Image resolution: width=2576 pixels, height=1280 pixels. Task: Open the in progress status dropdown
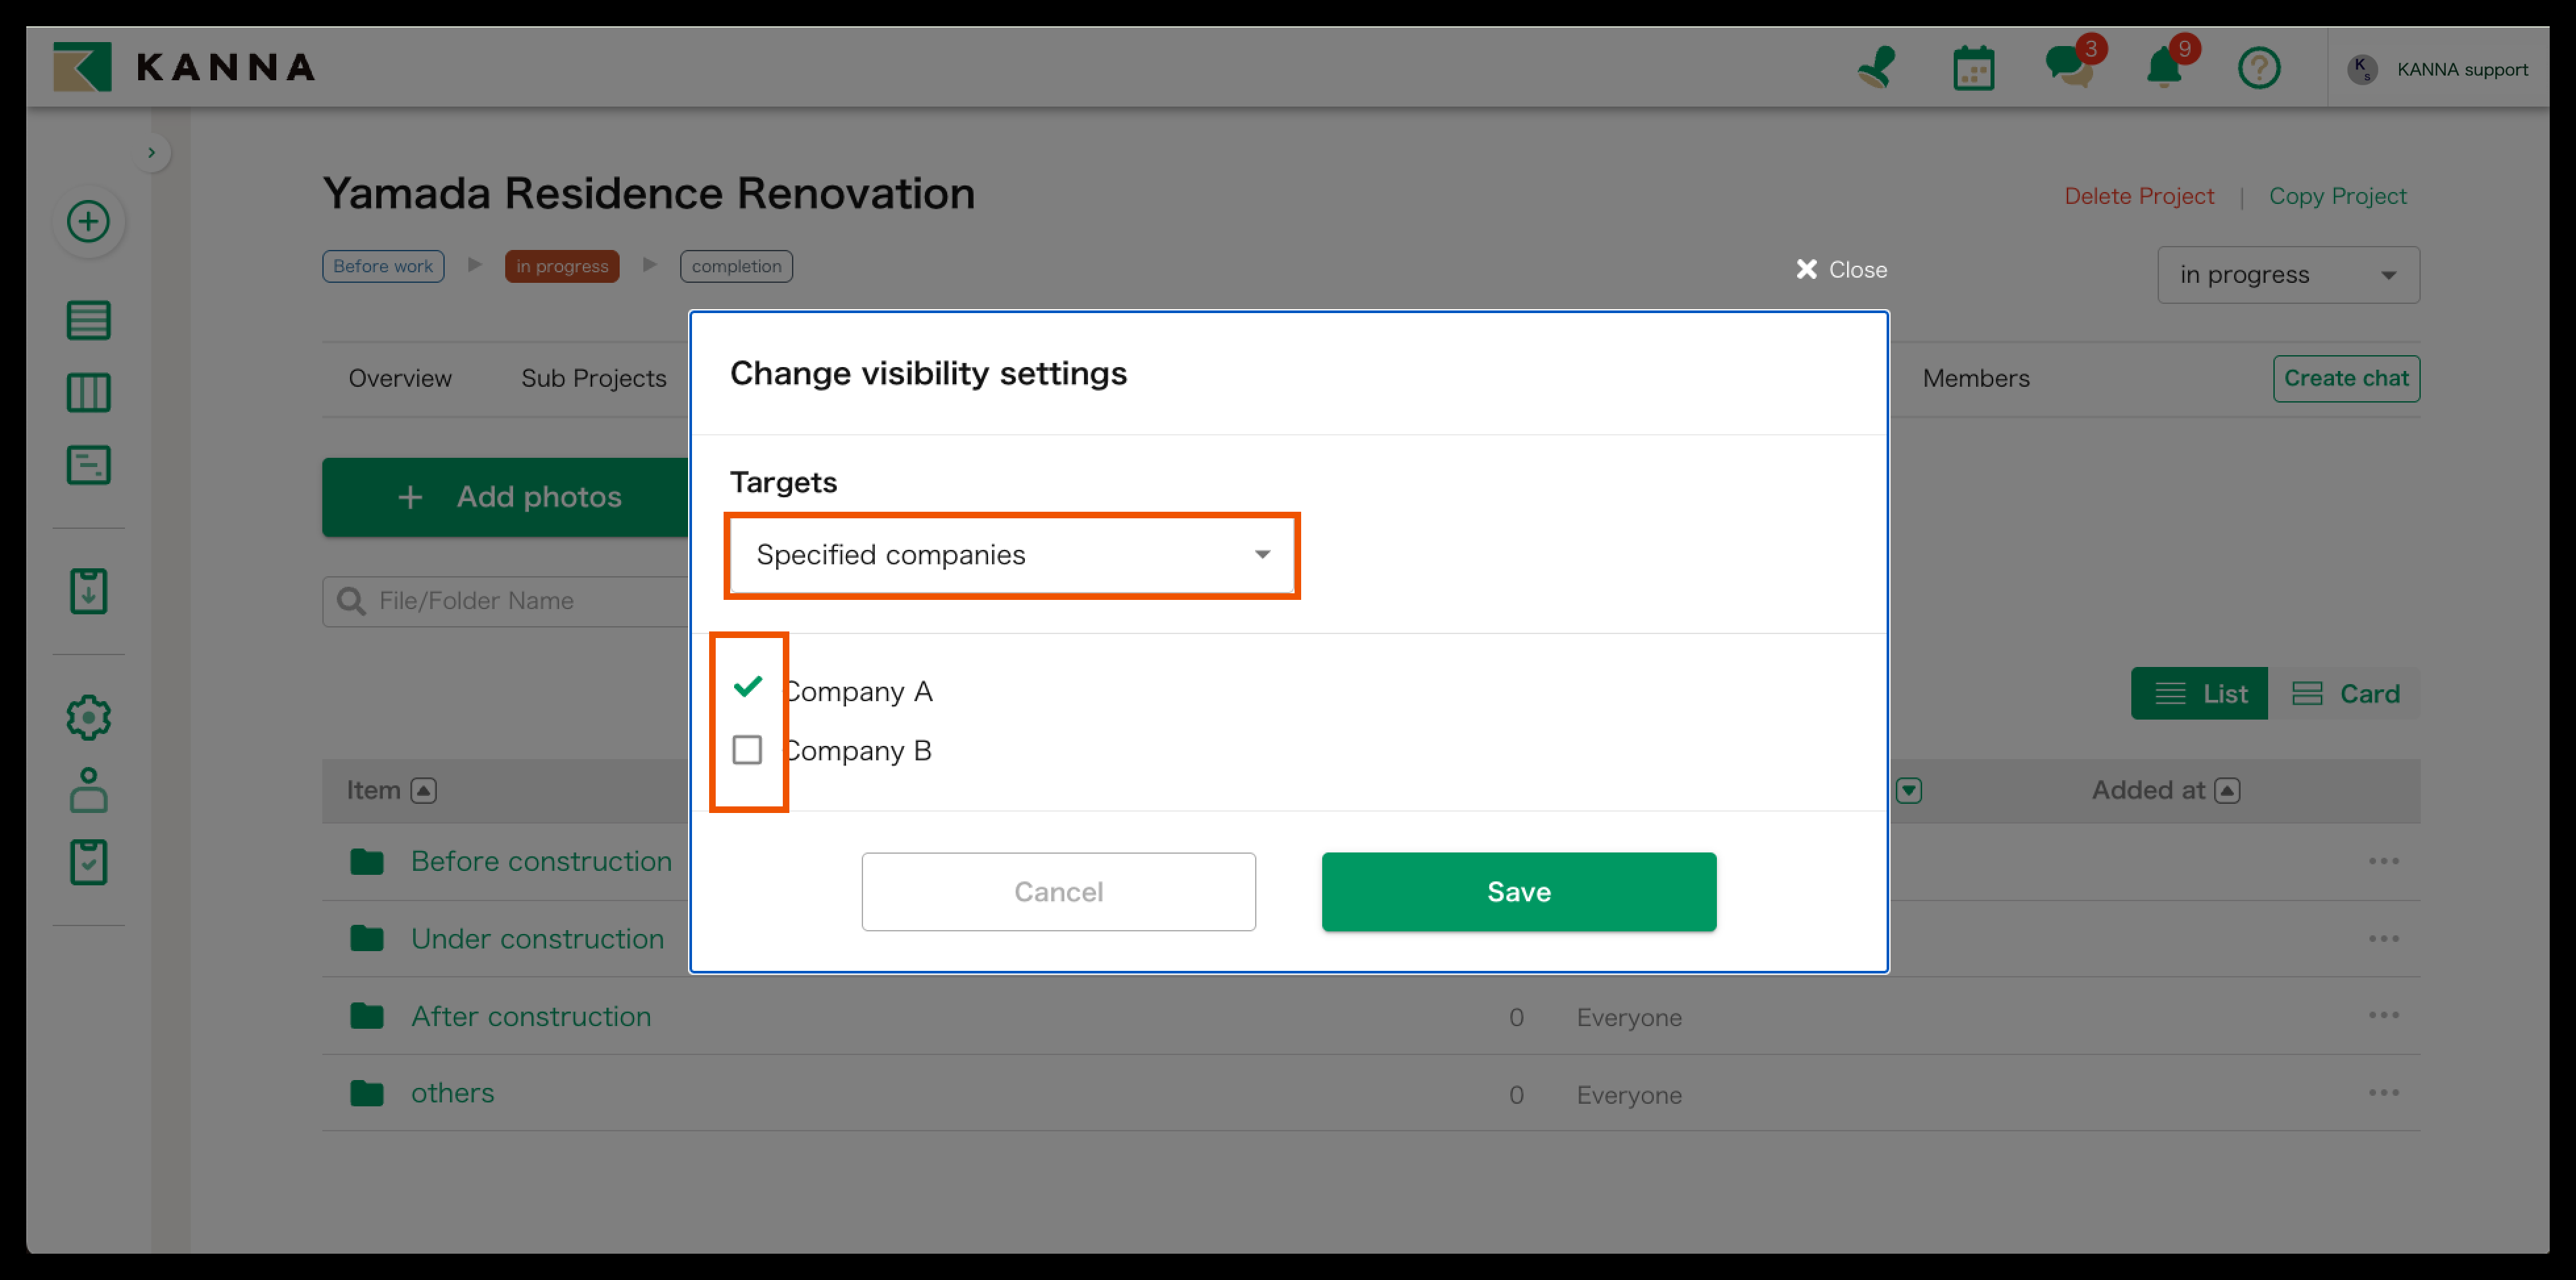[x=2287, y=275]
